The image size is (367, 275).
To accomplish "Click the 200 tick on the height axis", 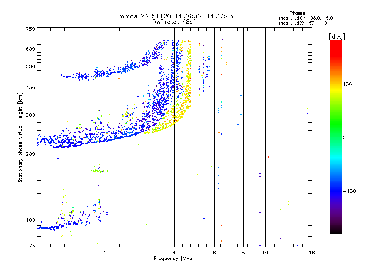I will click(x=30, y=154).
